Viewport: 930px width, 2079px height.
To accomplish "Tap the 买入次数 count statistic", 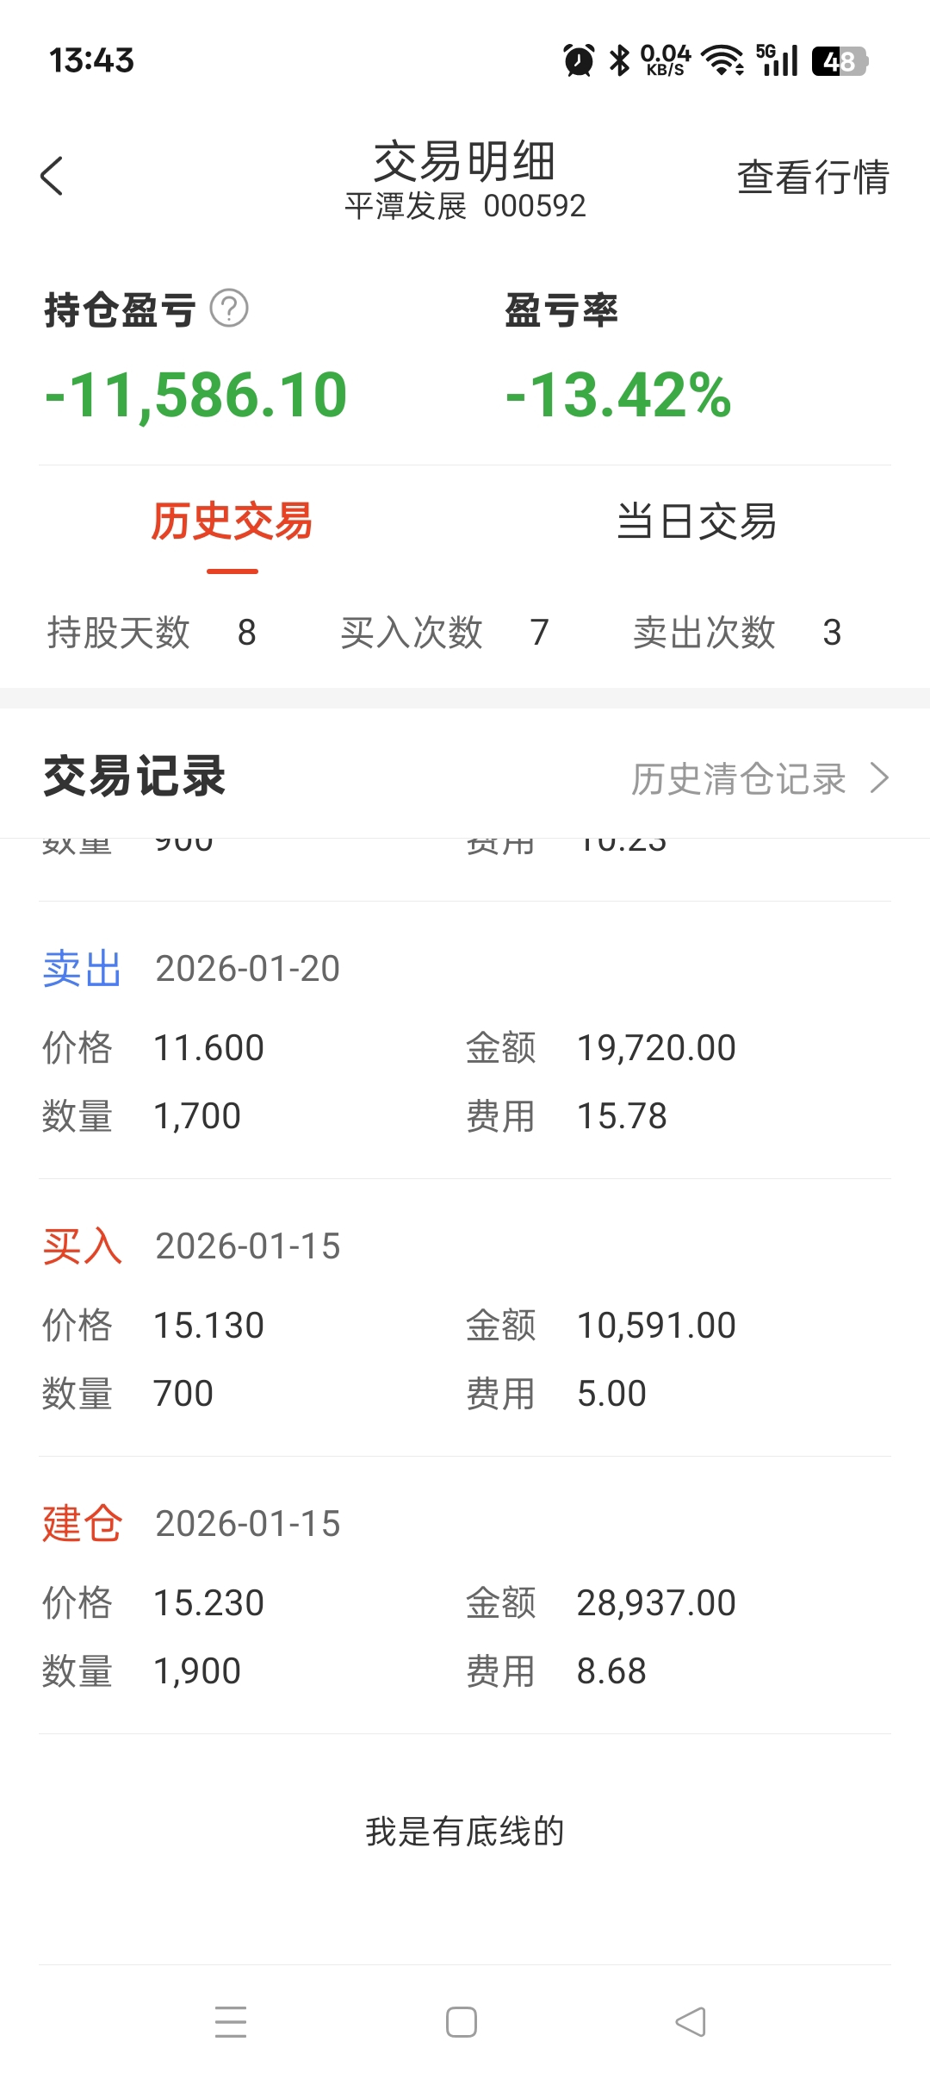I will tap(444, 633).
